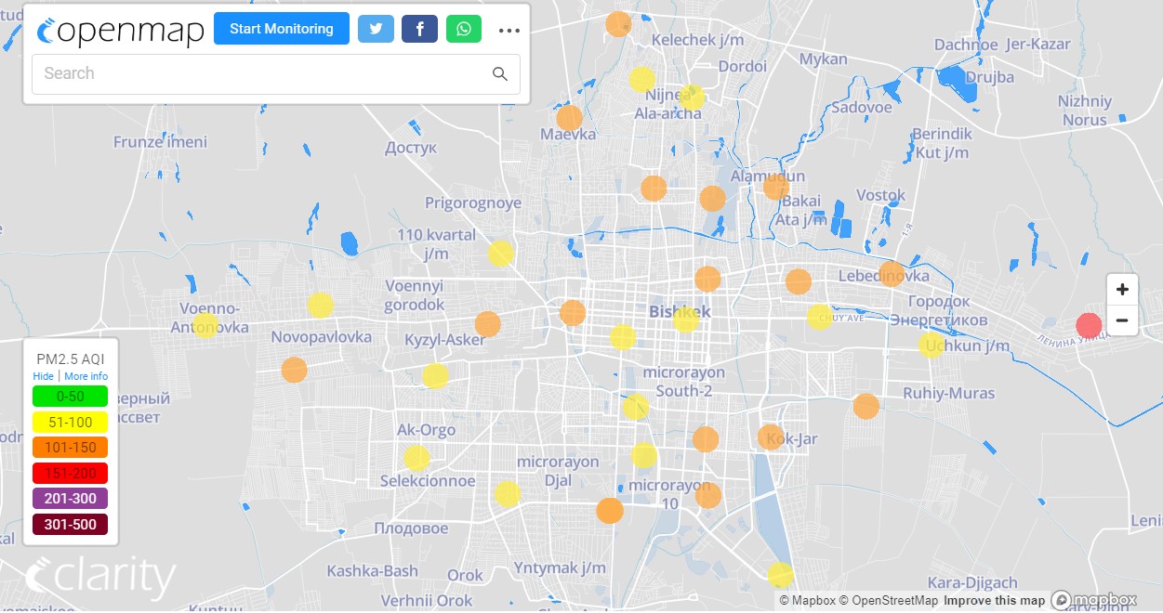Select the yellow sensor marker at Voenno-Antonovka
Screen dimensions: 1163x613
pyautogui.click(x=205, y=325)
